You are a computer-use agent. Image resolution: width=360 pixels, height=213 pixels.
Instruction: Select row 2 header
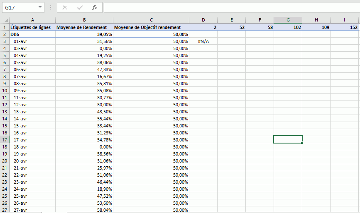coord(5,34)
